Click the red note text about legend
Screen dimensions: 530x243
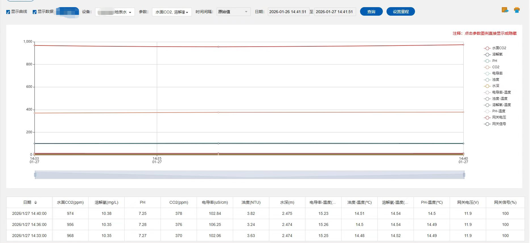484,33
